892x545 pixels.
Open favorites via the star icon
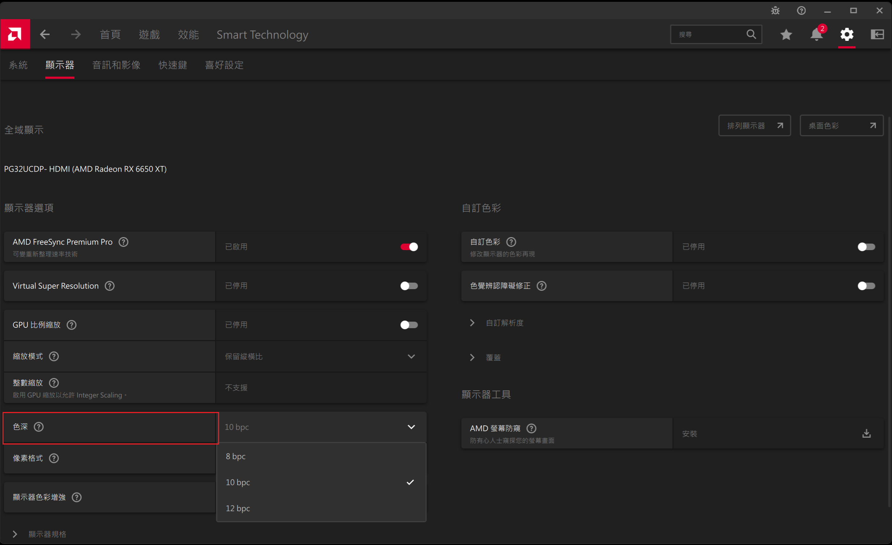point(786,34)
